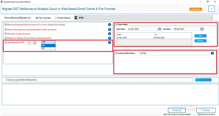Collapse the MB/GB size unit dropdown
The height and width of the screenshot is (116, 219).
point(54,42)
